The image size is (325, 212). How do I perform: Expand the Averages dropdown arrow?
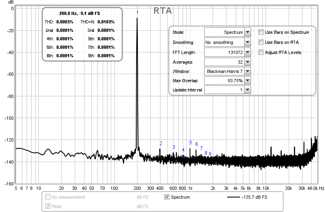[x=247, y=62]
